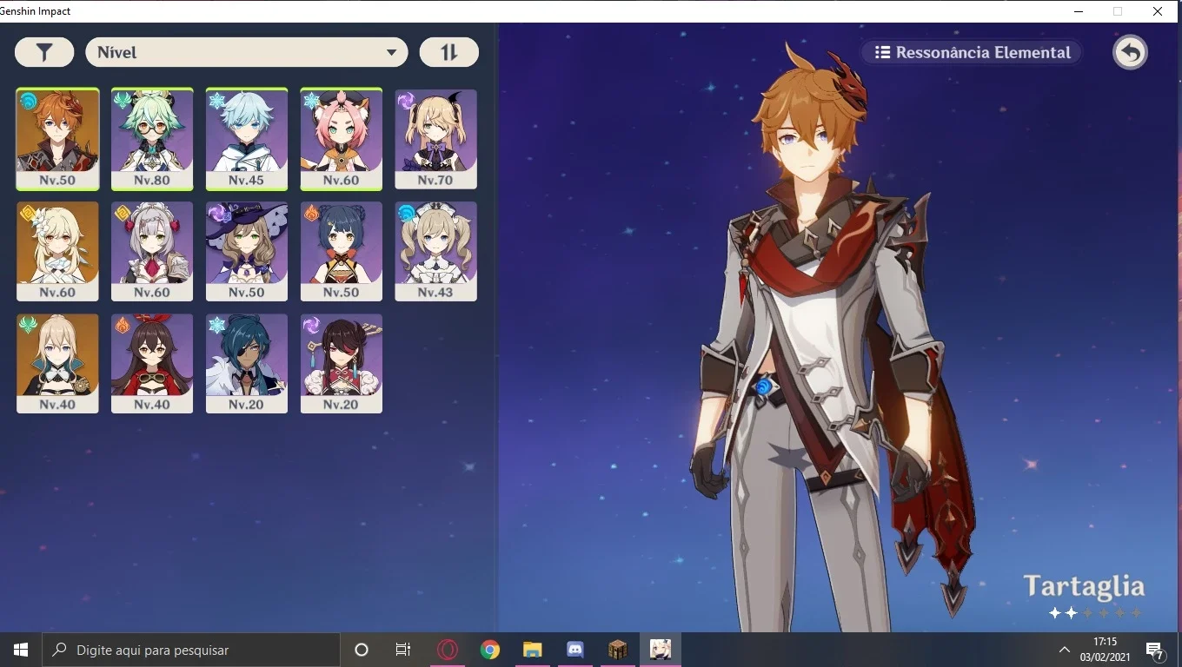1182x667 pixels.
Task: Click Anemo element icon on Sucrose card
Action: (x=123, y=101)
